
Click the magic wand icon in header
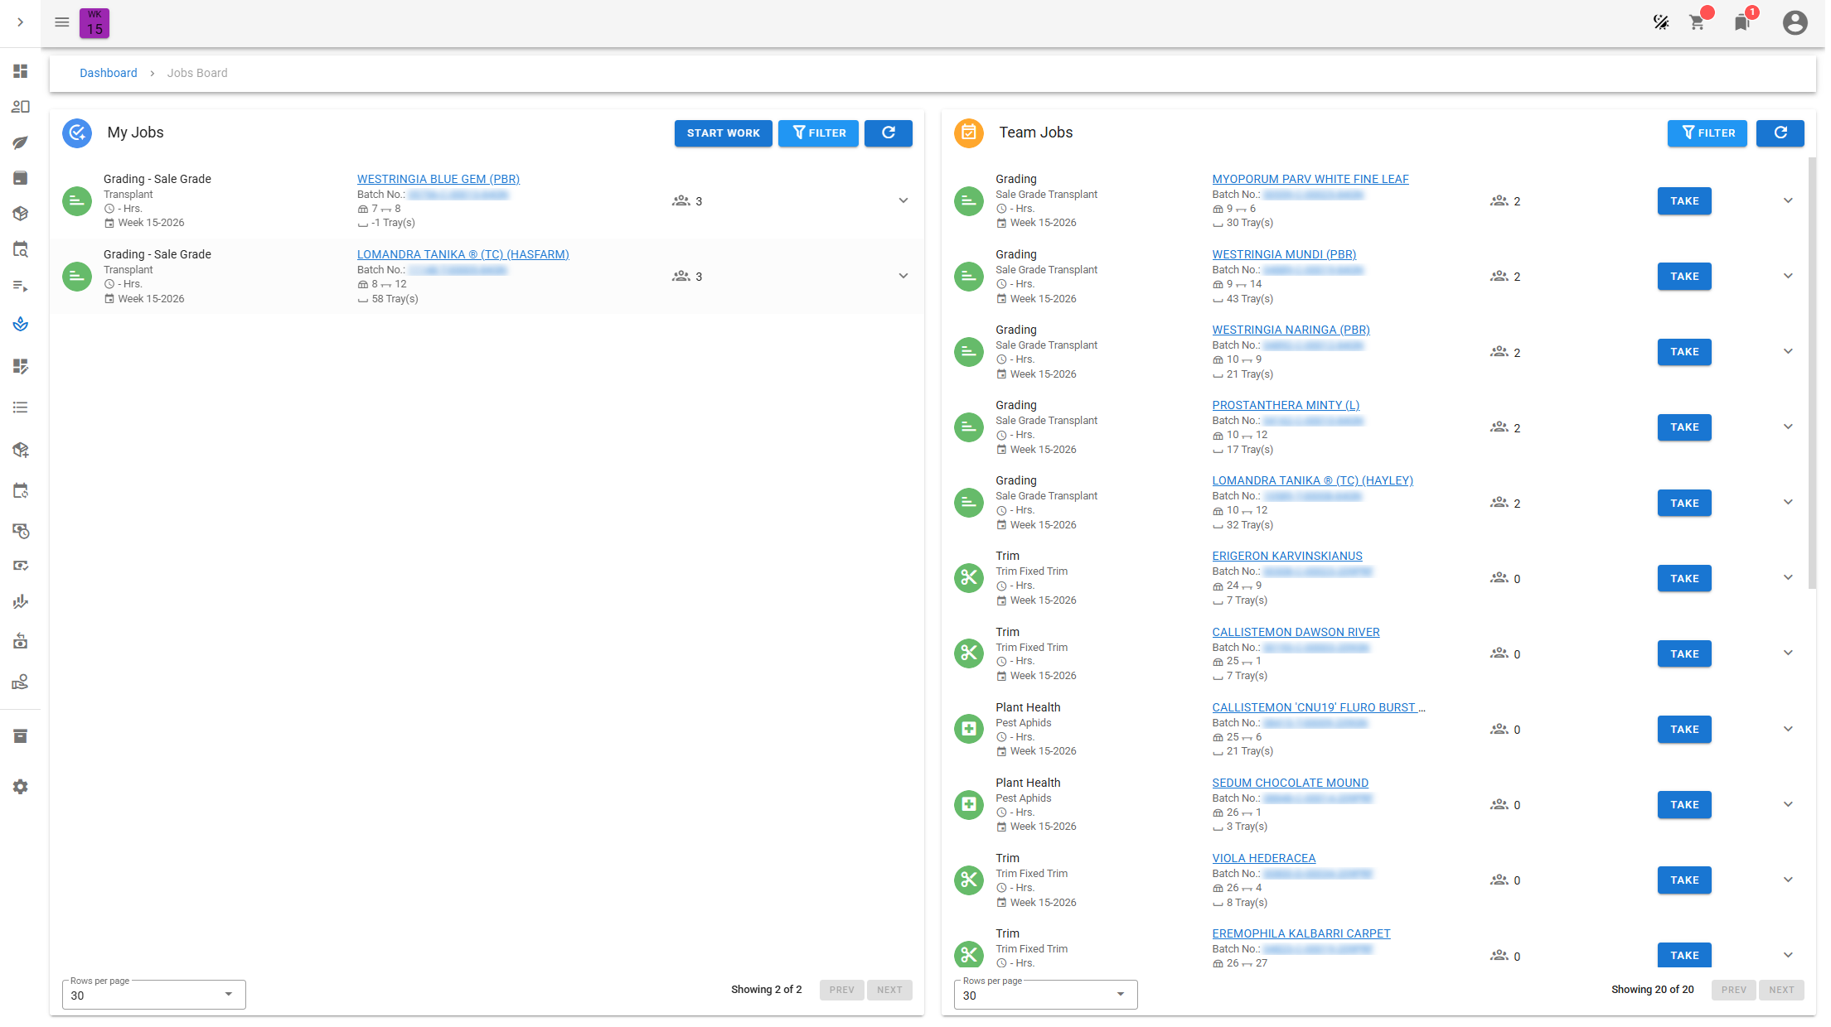[x=1660, y=23]
